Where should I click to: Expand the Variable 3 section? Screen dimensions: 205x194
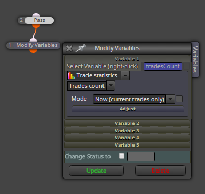(127, 131)
